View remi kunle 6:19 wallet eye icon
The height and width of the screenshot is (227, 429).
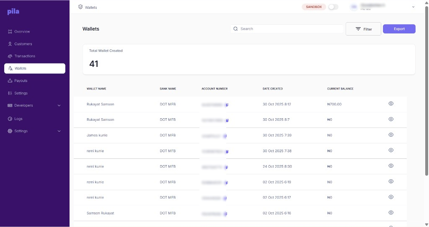coord(391,181)
